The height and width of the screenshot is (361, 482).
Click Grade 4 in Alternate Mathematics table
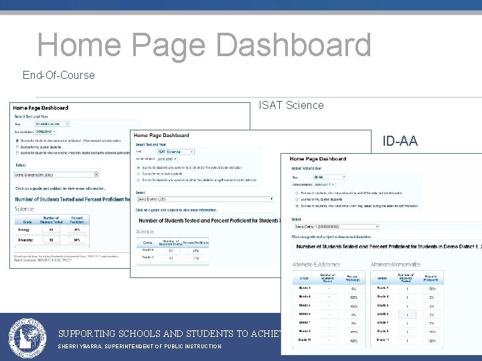coord(383,297)
